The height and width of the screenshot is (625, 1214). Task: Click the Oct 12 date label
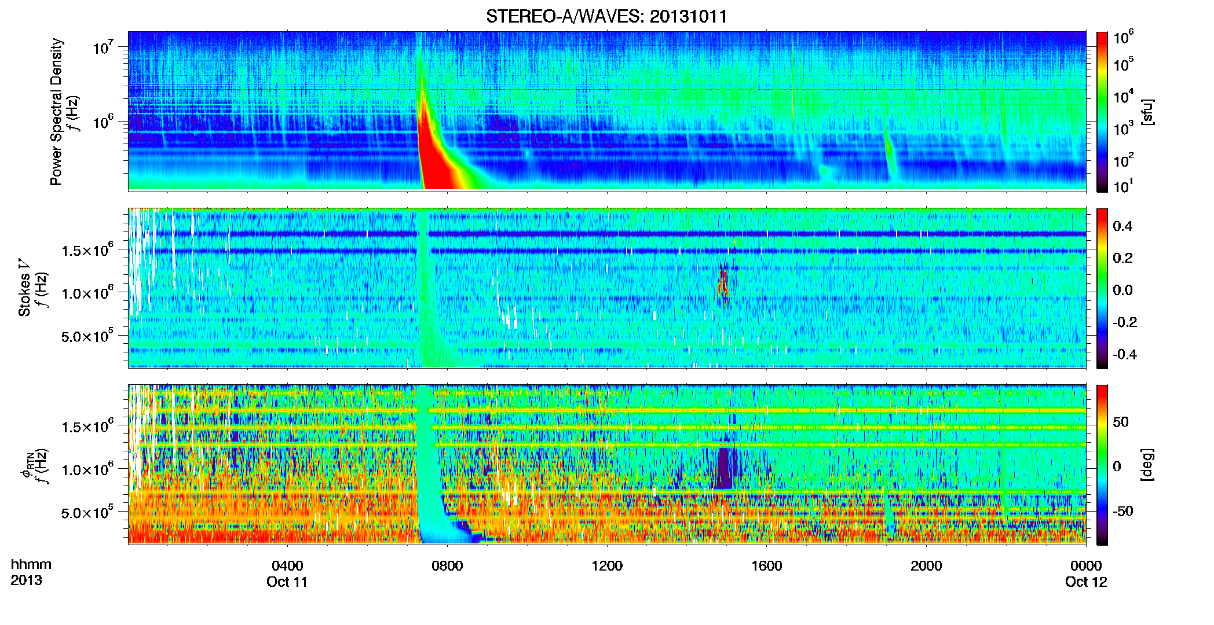click(x=1086, y=582)
